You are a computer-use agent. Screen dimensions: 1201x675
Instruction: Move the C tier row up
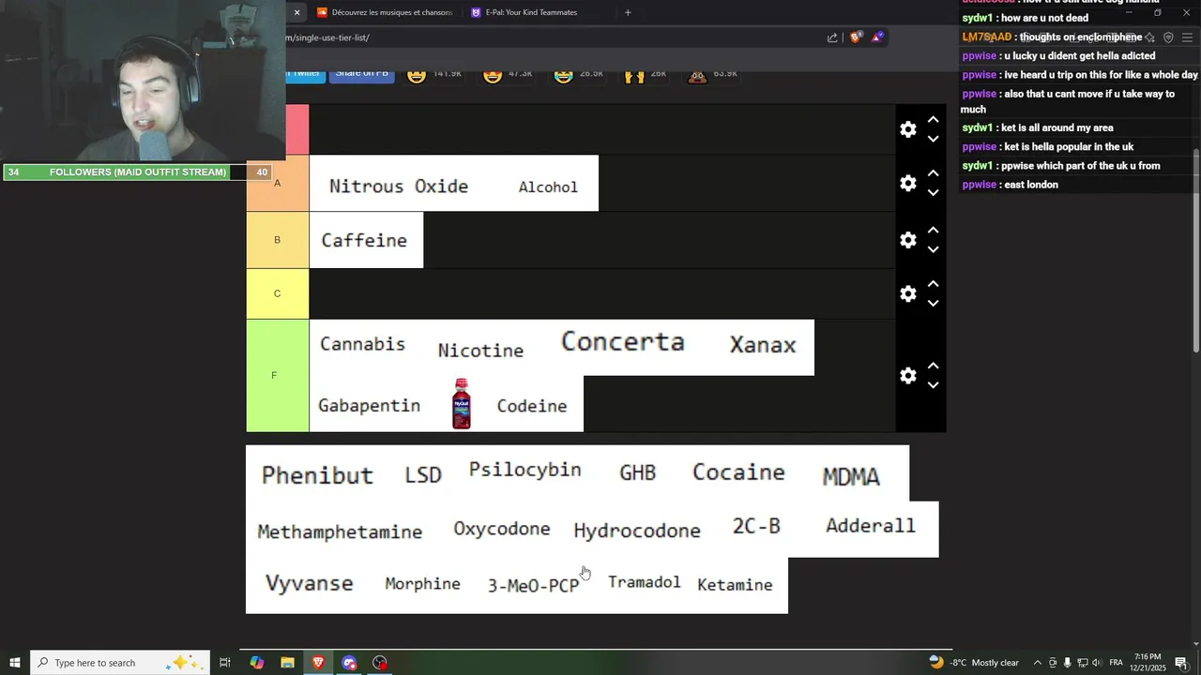click(933, 283)
